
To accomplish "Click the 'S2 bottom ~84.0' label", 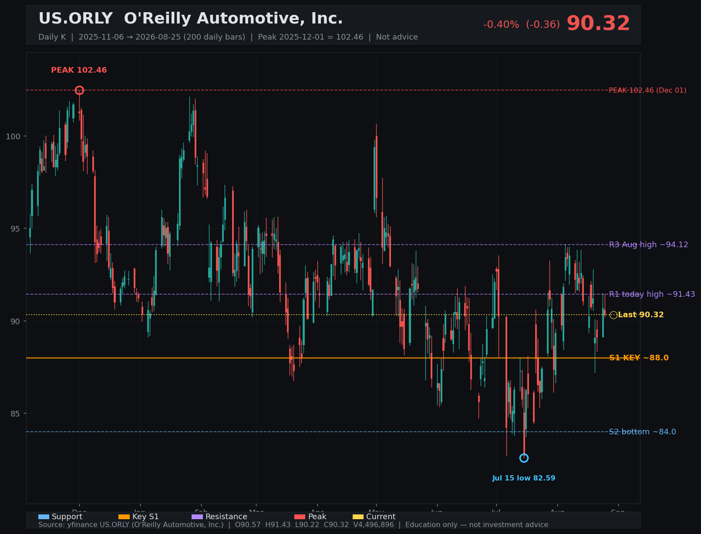I will tap(643, 432).
